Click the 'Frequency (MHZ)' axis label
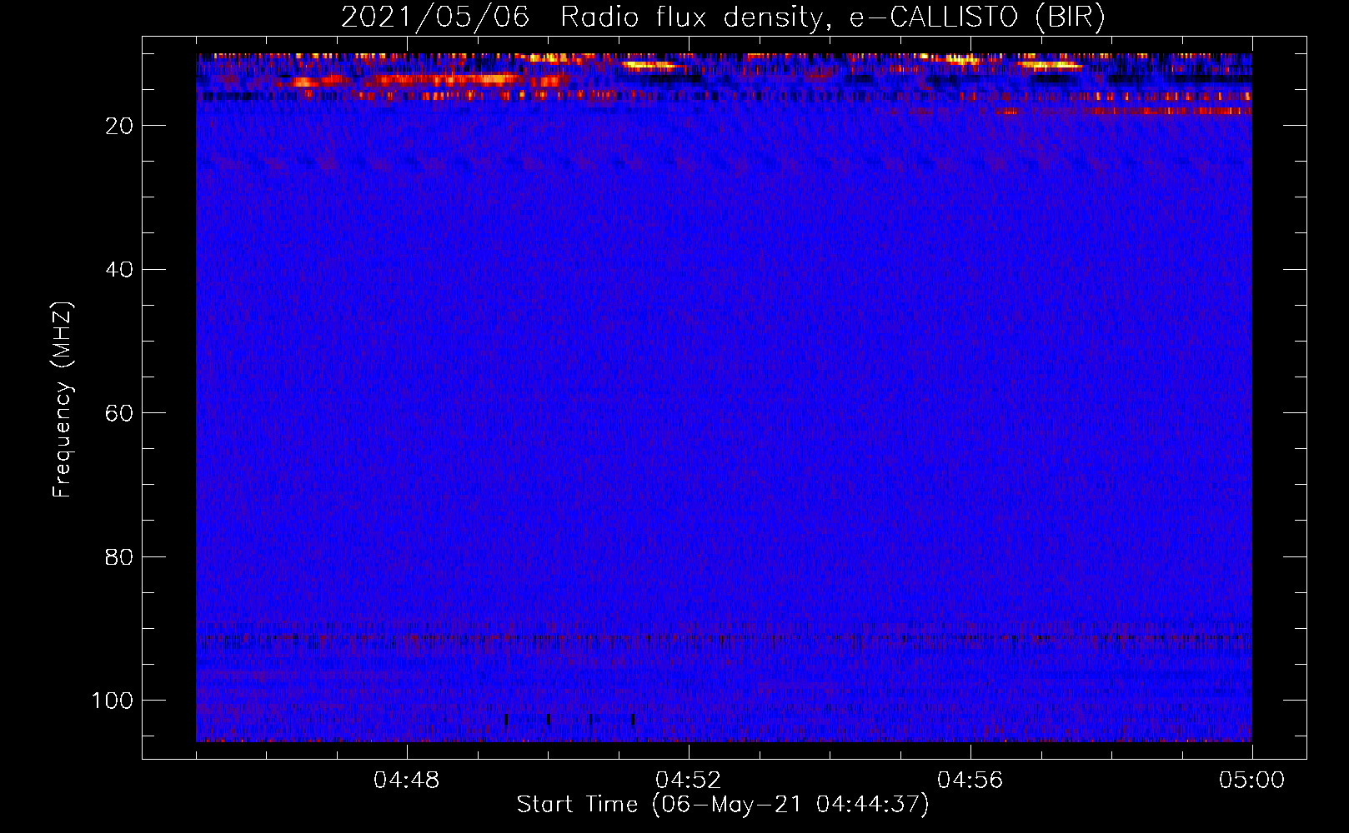 point(63,400)
